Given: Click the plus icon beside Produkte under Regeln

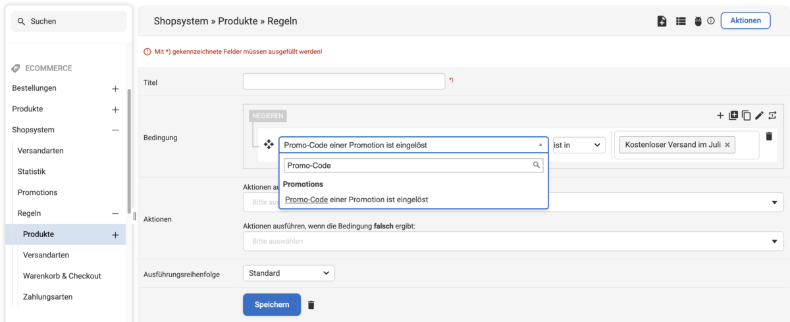Looking at the screenshot, I should (115, 234).
